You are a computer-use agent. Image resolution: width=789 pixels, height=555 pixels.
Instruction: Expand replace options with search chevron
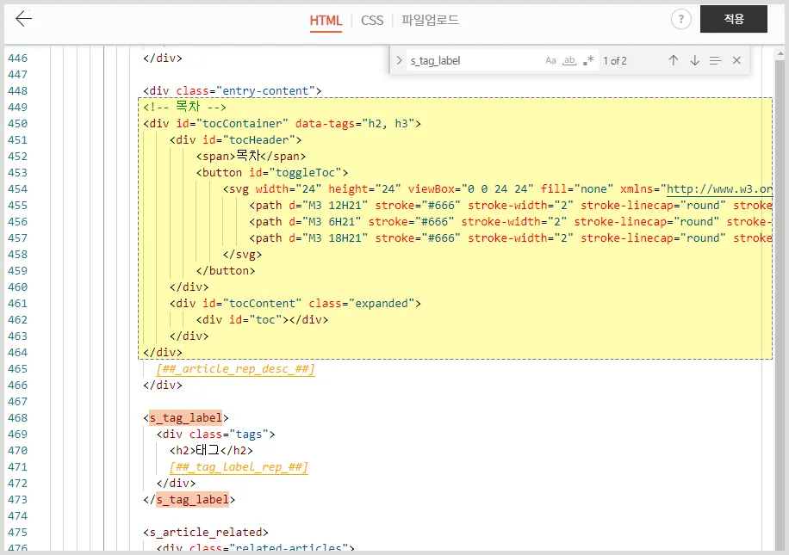(x=398, y=61)
